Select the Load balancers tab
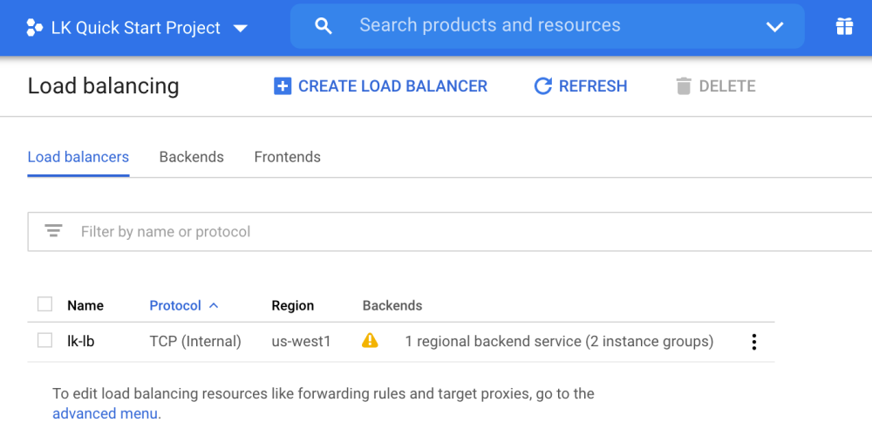Viewport: 872px width, 436px height. tap(78, 157)
